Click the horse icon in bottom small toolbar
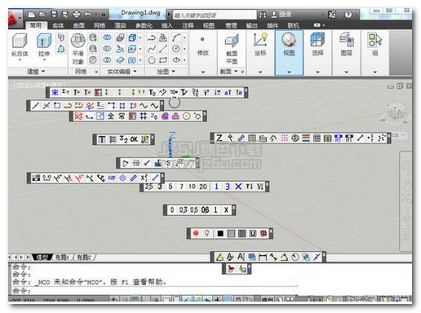The width and height of the screenshot is (421, 313). point(231,269)
